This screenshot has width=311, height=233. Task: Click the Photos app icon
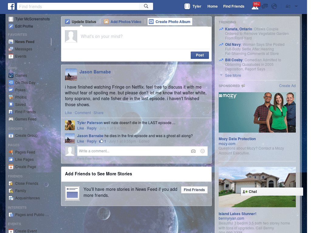pos(11,97)
